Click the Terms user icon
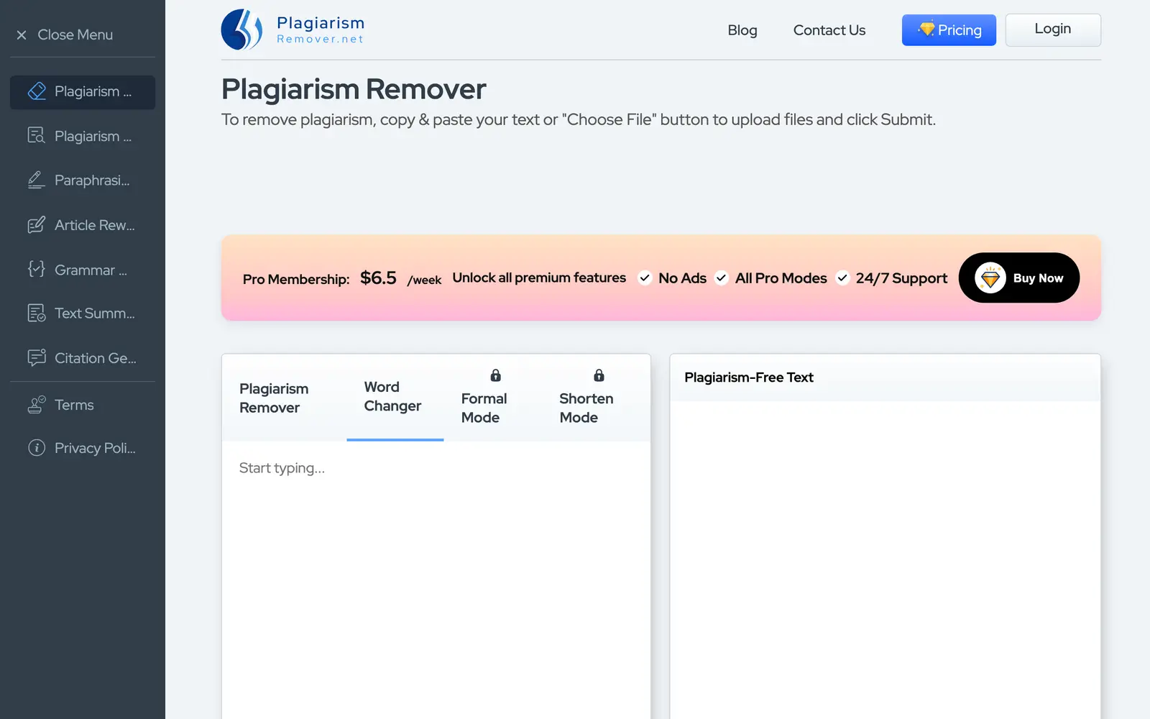The height and width of the screenshot is (719, 1150). (37, 404)
